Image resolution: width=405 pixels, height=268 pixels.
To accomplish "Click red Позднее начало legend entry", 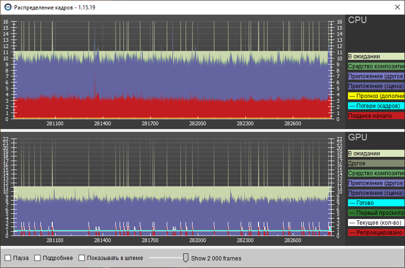I will [376, 116].
